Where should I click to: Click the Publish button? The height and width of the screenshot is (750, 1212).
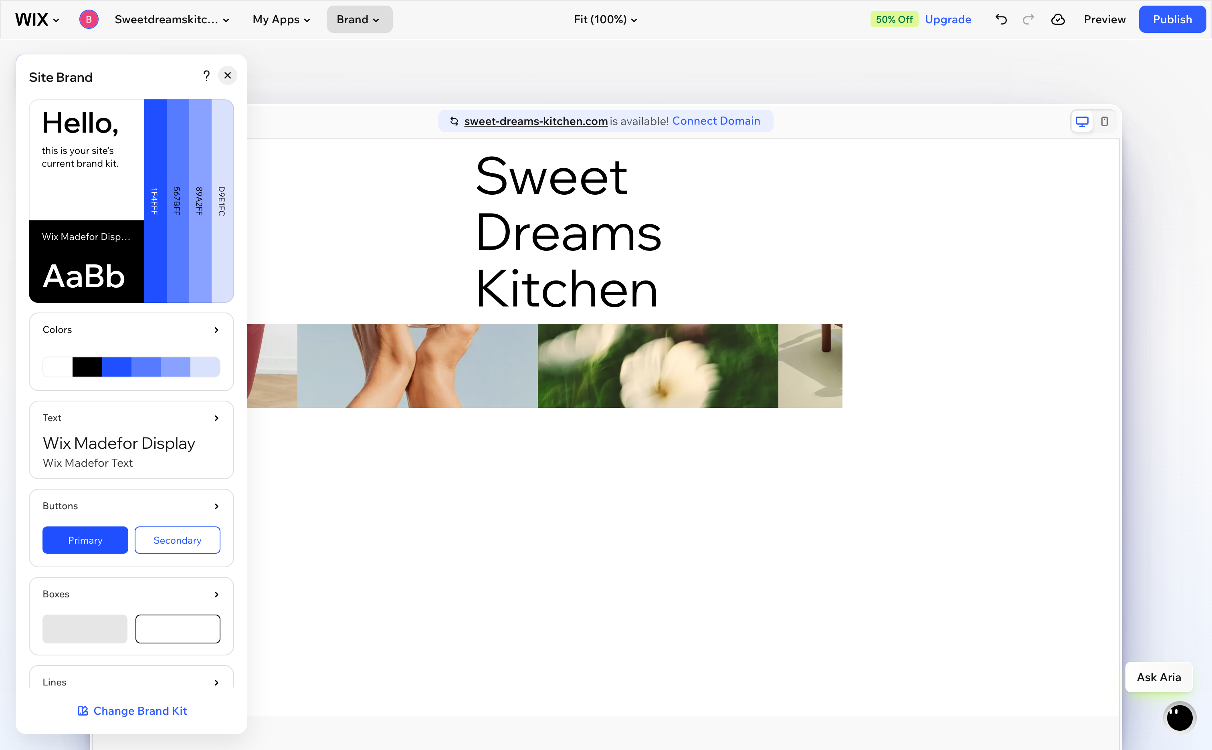1172,19
